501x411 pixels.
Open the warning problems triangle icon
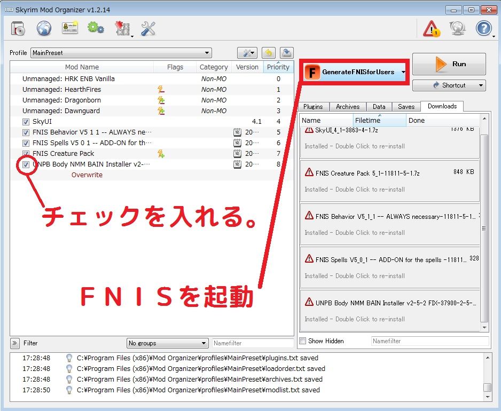(x=432, y=29)
